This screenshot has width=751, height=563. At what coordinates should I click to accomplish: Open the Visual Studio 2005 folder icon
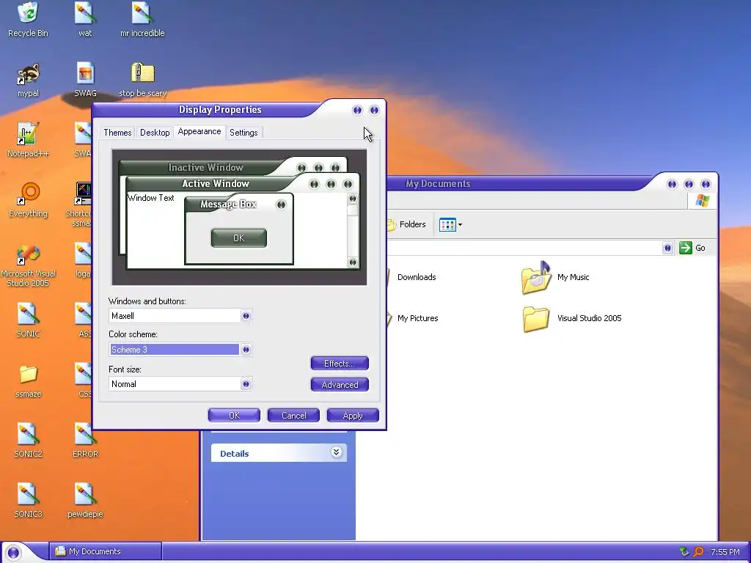pyautogui.click(x=536, y=320)
